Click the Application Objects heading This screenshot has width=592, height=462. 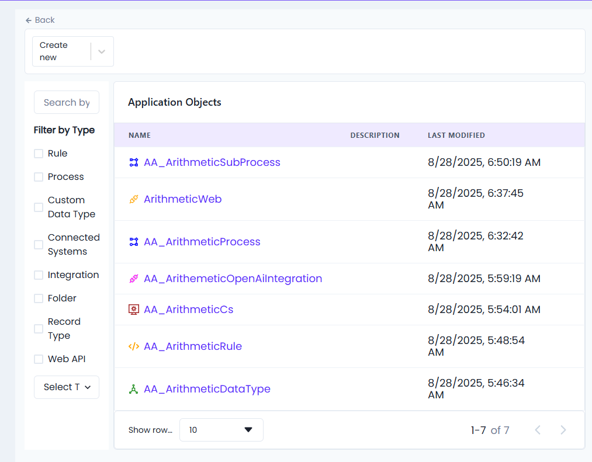pyautogui.click(x=174, y=102)
